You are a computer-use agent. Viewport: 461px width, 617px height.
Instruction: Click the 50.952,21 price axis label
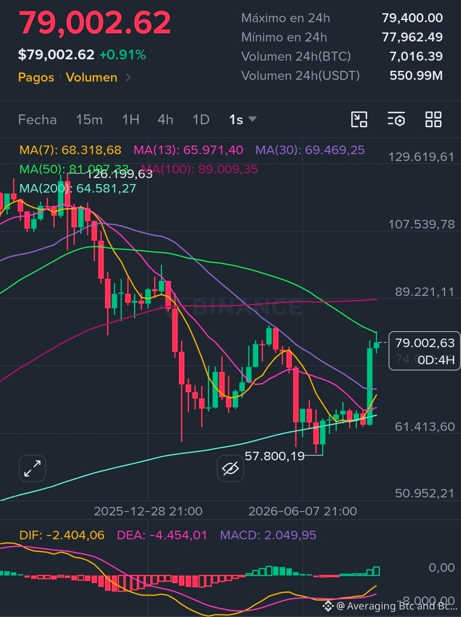point(425,493)
